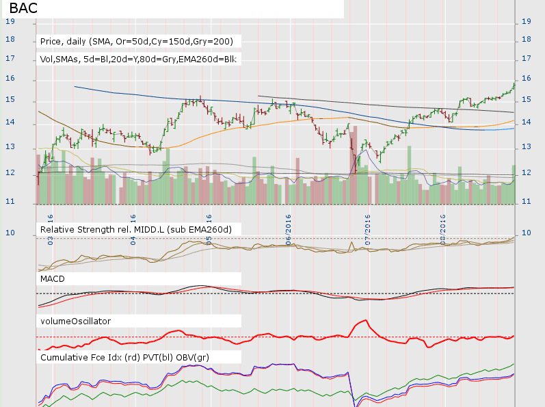Click the 08/2016 date axis label
The image size is (545, 407).
click(x=443, y=230)
